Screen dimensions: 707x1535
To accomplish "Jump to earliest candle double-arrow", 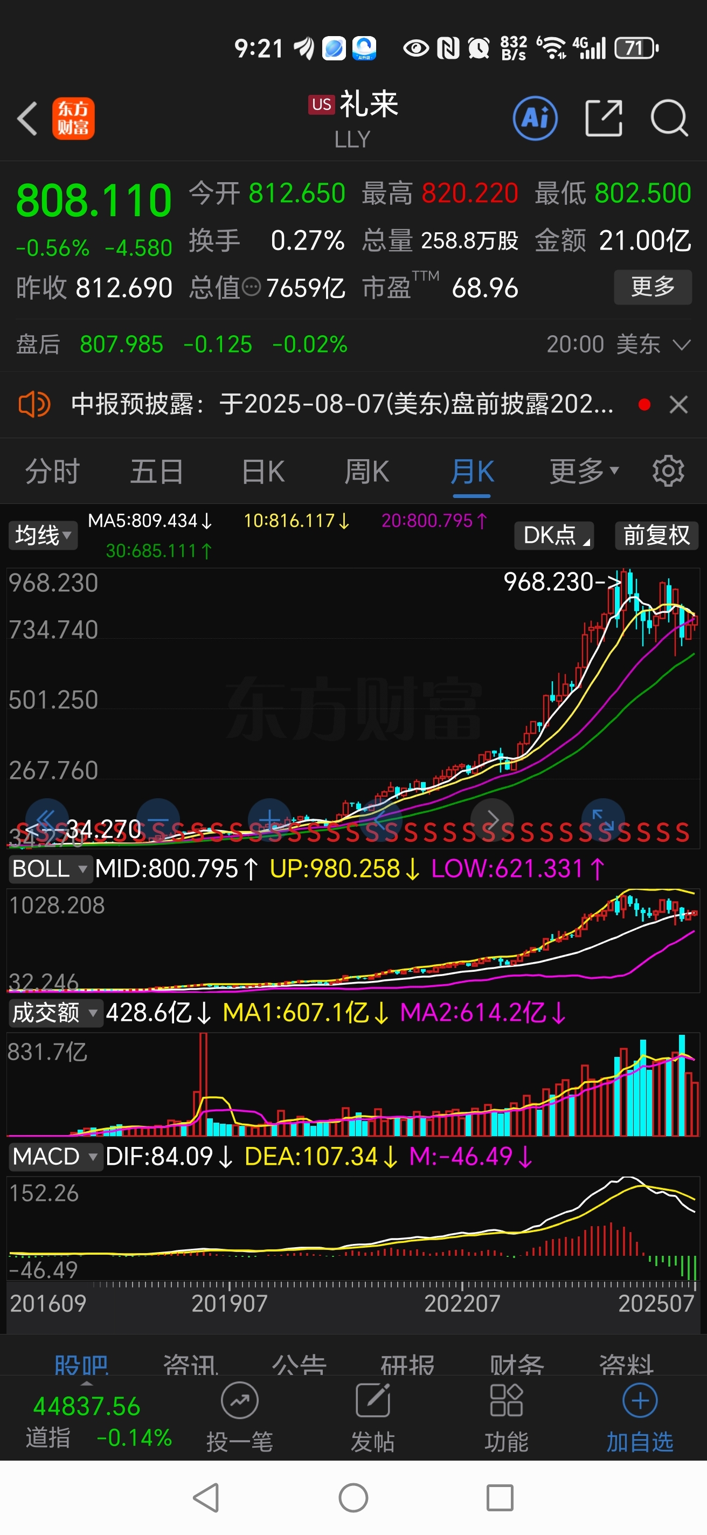I will click(46, 820).
